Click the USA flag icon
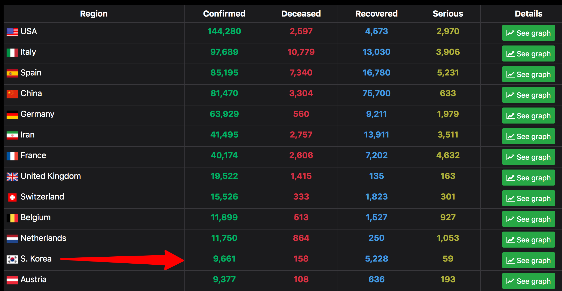 (x=12, y=32)
